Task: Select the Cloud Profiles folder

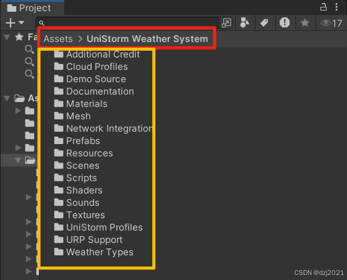Action: (91, 67)
